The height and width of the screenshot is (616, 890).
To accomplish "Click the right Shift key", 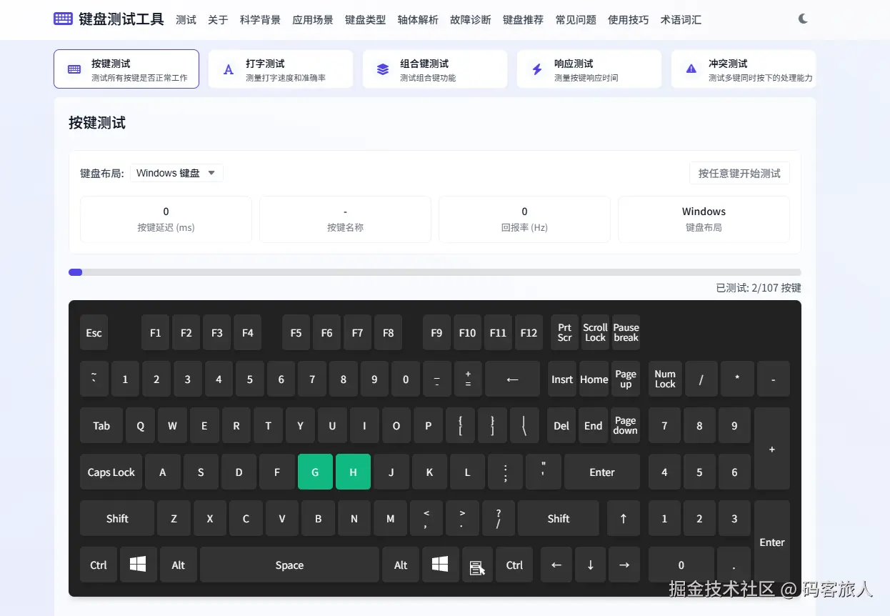I will click(559, 518).
